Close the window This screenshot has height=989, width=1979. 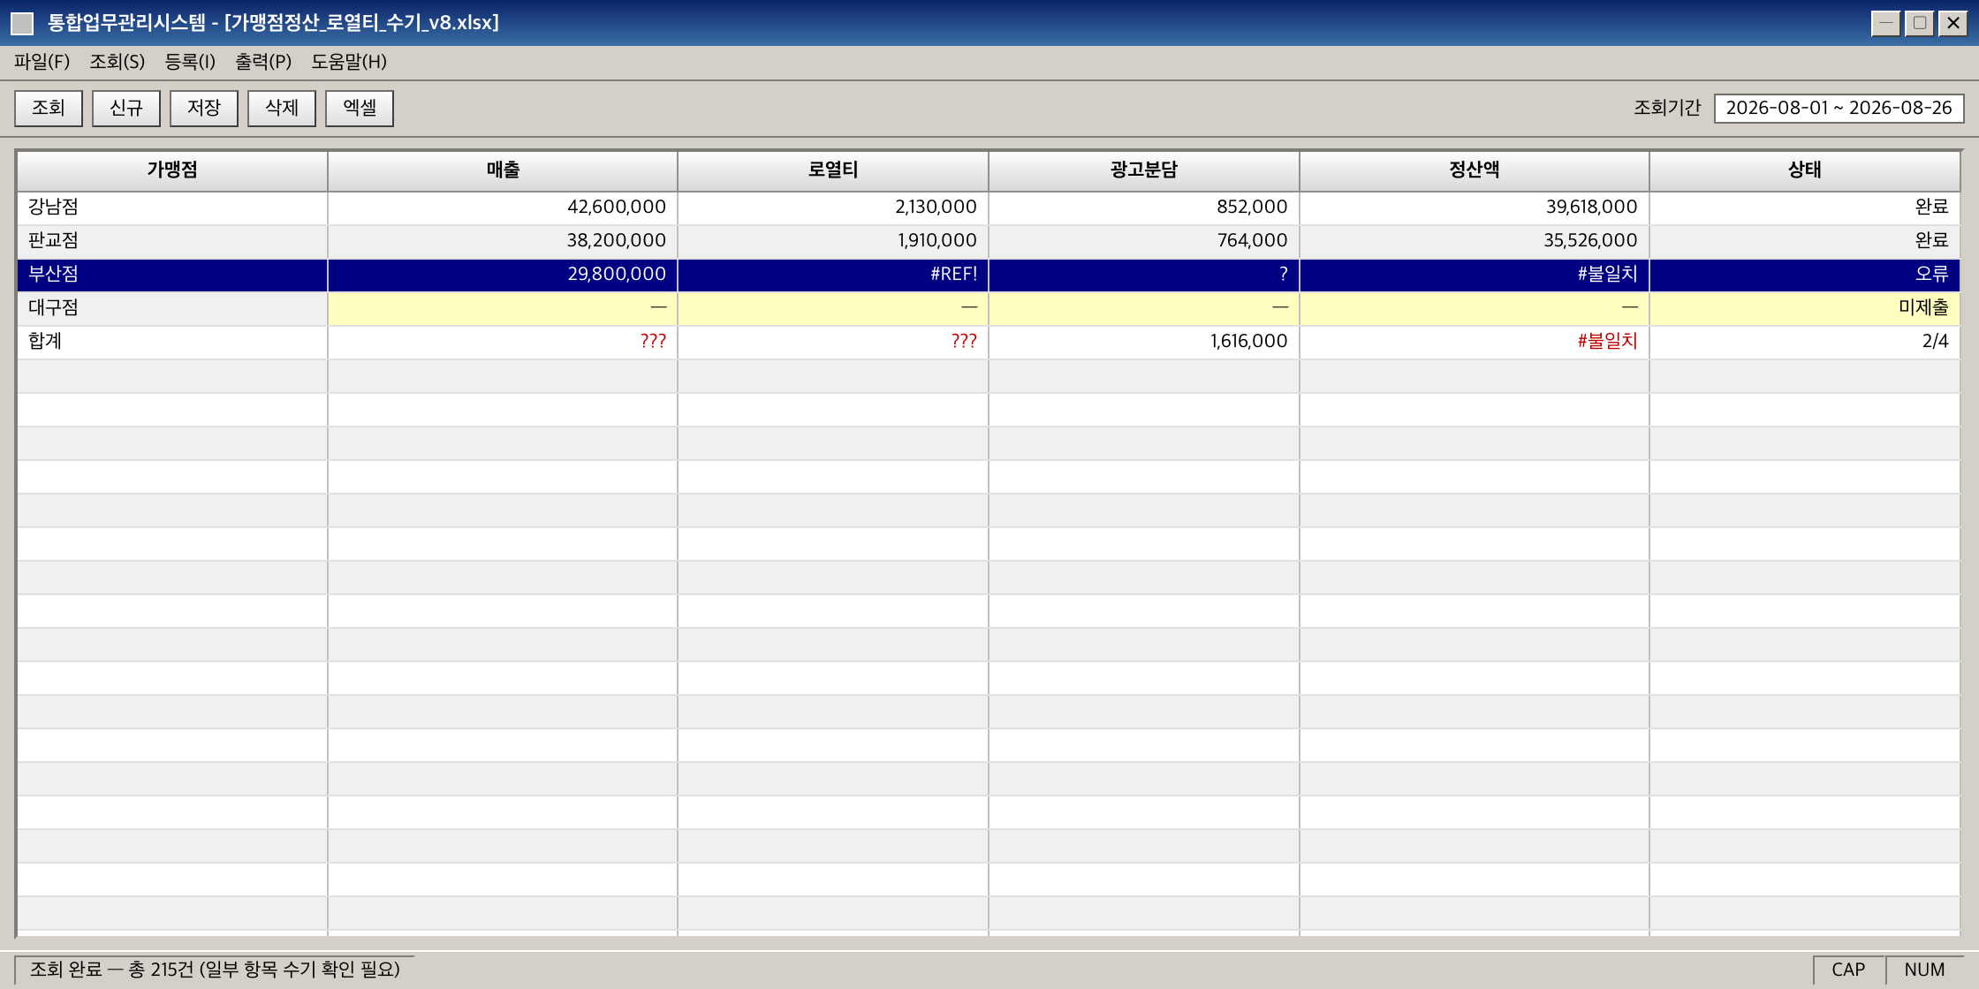coord(1953,23)
